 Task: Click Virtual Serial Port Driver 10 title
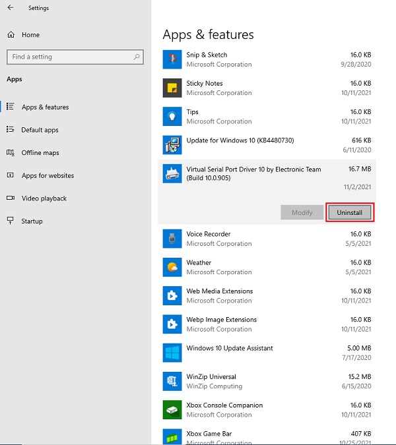point(253,173)
